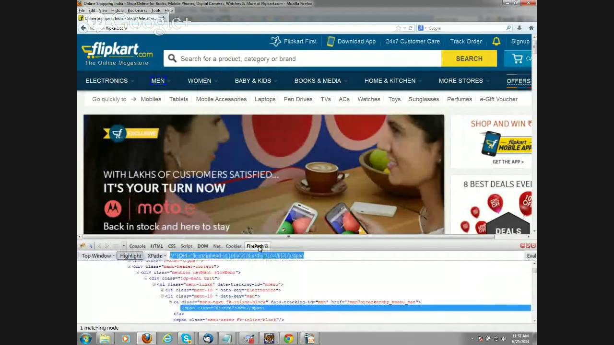This screenshot has height=345, width=614.
Task: Click the magnifier icon in the Flipkart search box
Action: [x=172, y=59]
